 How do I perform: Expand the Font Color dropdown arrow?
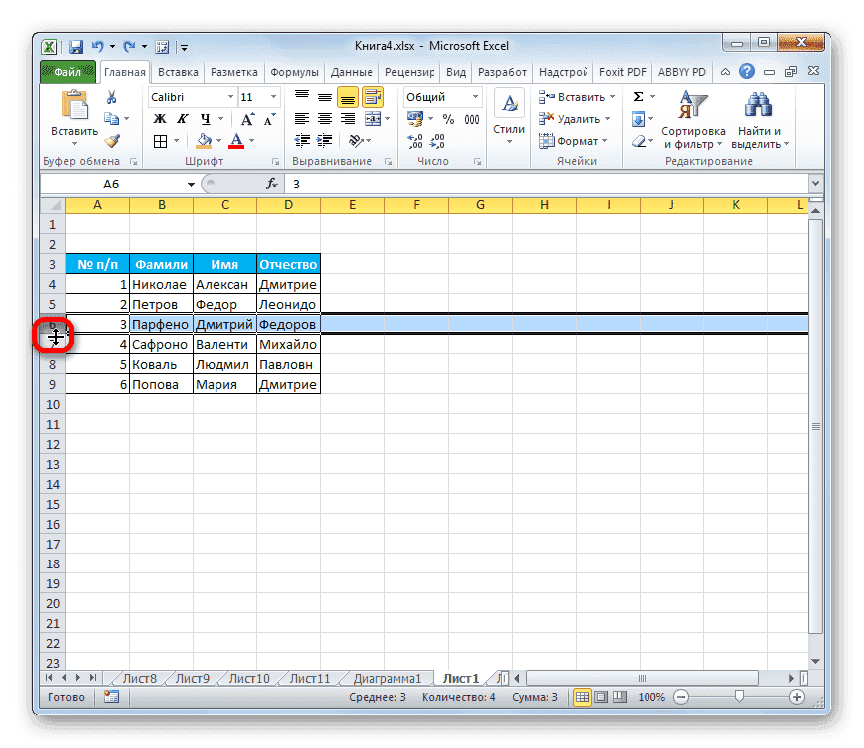(249, 141)
